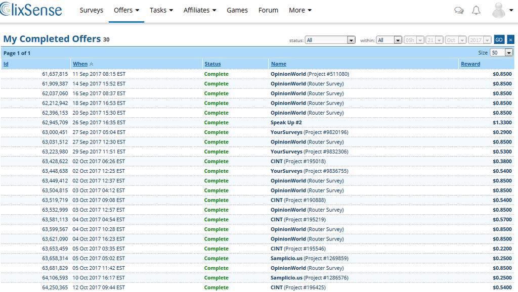The width and height of the screenshot is (518, 292).
Task: Click date 10 Oct 2017 16:17 EST
Action: tap(99, 278)
